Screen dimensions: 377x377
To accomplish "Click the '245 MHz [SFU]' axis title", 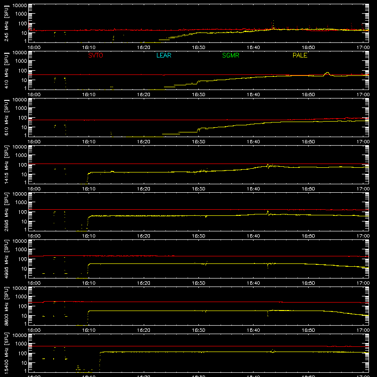I will pyautogui.click(x=6, y=23).
